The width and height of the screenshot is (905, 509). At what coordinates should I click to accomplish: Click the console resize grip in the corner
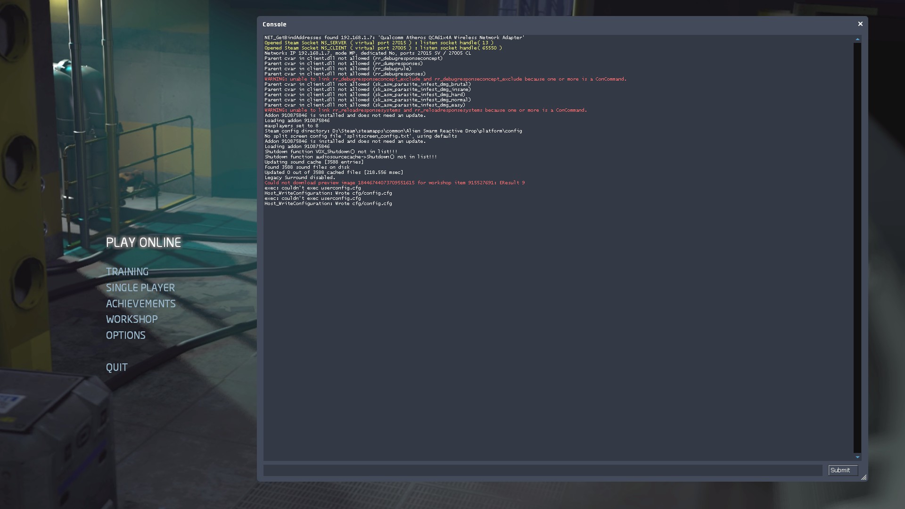click(864, 478)
